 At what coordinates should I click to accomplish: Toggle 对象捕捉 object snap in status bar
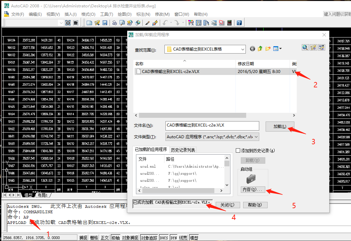click(130, 238)
